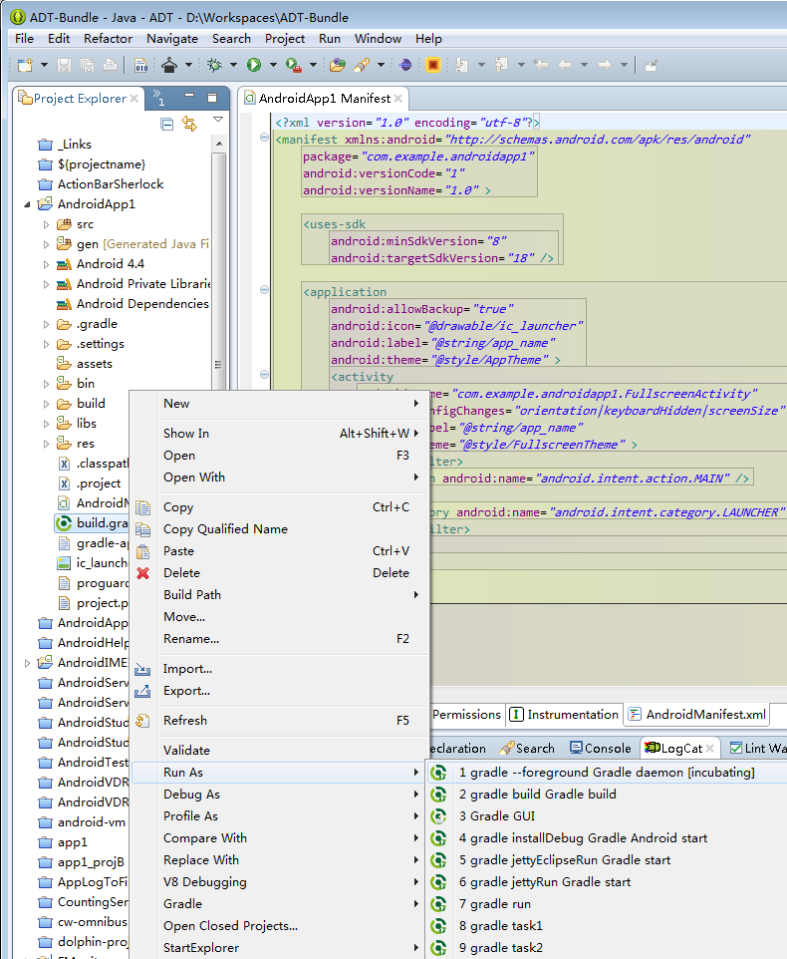Close the AndroidApp1 Manifest editor tab
This screenshot has height=959, width=787.
[398, 99]
